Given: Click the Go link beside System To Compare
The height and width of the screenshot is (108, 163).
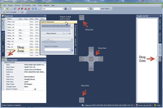Looking at the screenshot, I should pyautogui.click(x=72, y=50).
